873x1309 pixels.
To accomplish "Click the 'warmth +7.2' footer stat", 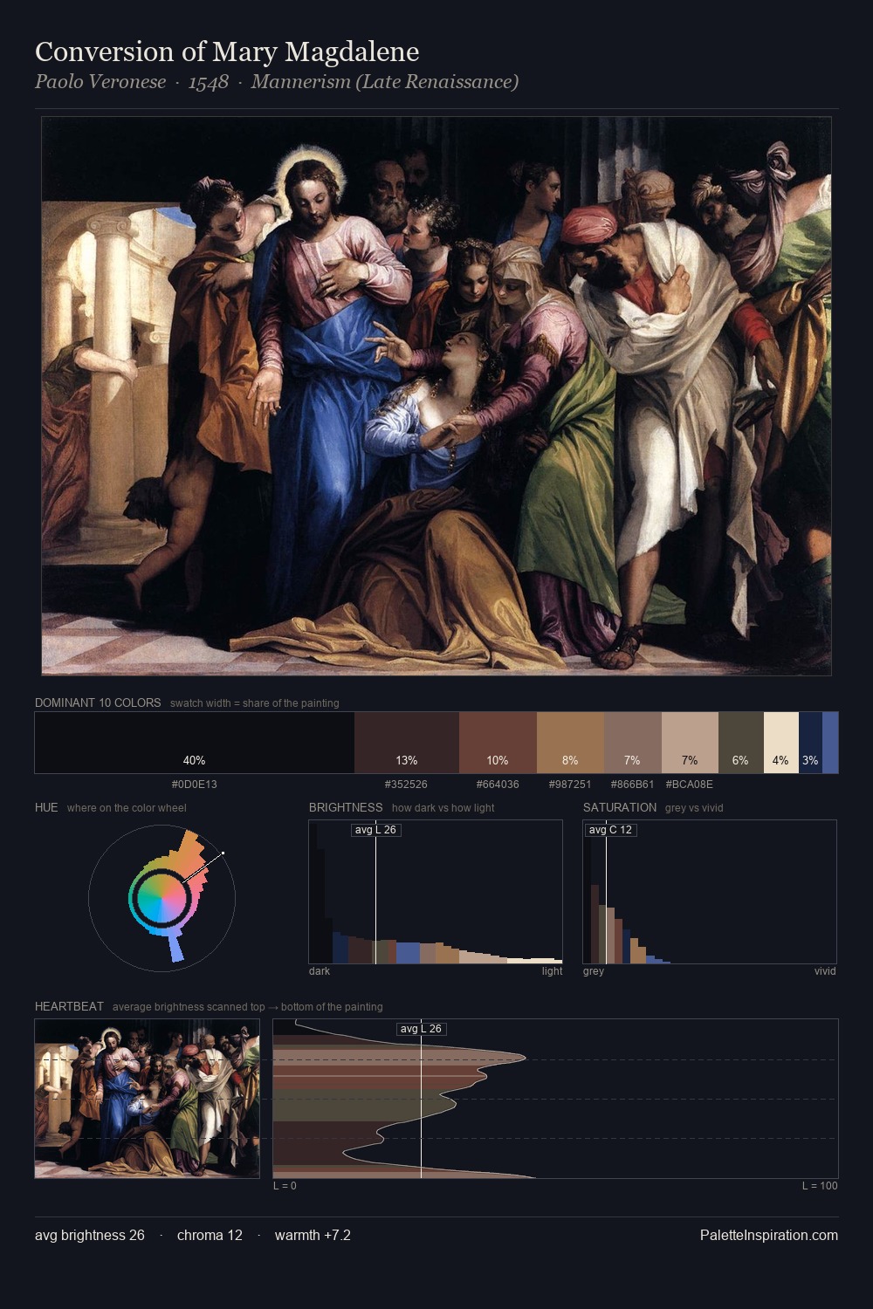I will coord(313,1236).
